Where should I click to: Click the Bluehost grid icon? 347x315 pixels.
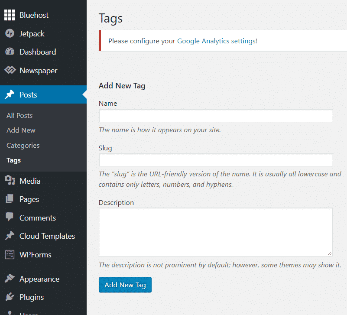10,15
